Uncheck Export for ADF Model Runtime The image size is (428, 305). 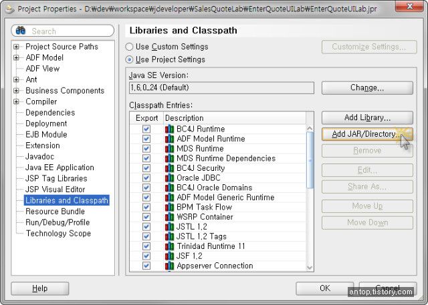click(x=146, y=139)
